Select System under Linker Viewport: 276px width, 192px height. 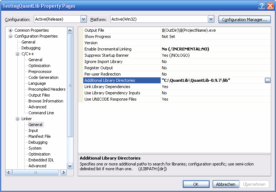[x=35, y=148]
